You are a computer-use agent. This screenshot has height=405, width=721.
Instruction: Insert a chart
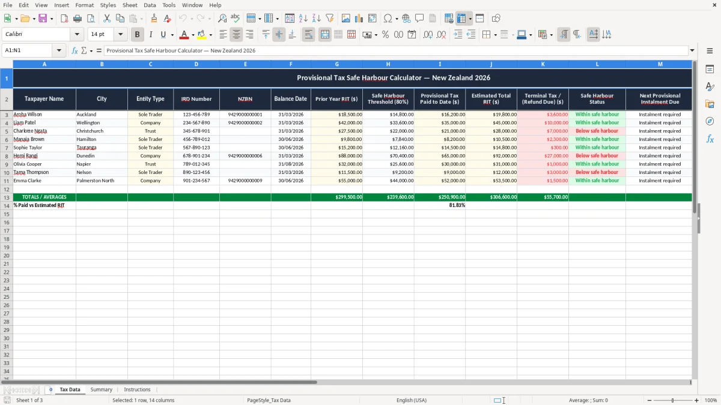[359, 19]
